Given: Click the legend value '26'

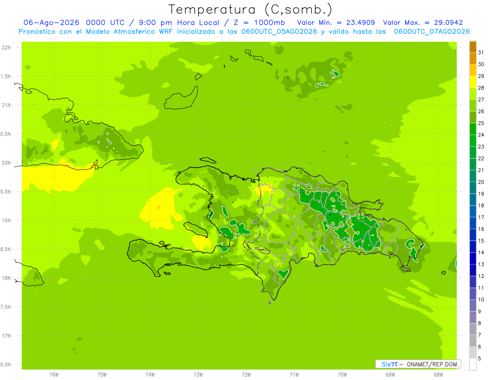Looking at the screenshot, I should tap(481, 111).
